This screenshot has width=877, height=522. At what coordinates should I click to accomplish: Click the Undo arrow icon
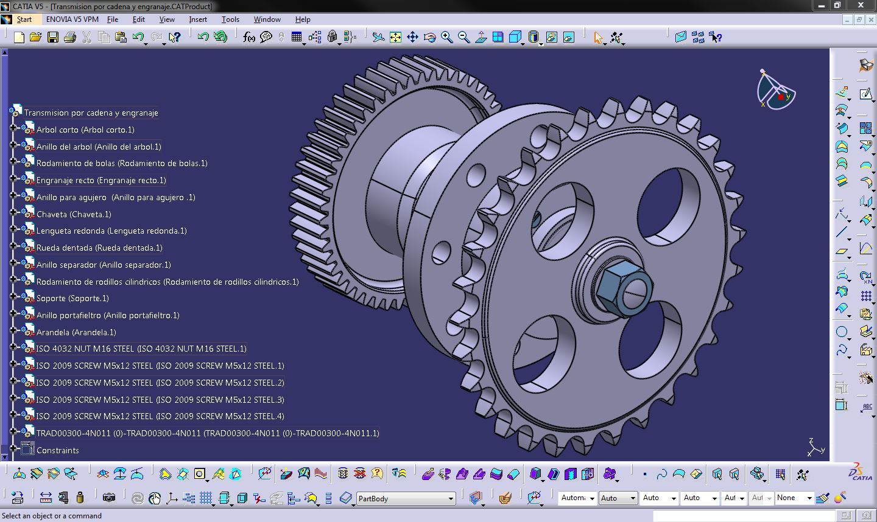[138, 38]
